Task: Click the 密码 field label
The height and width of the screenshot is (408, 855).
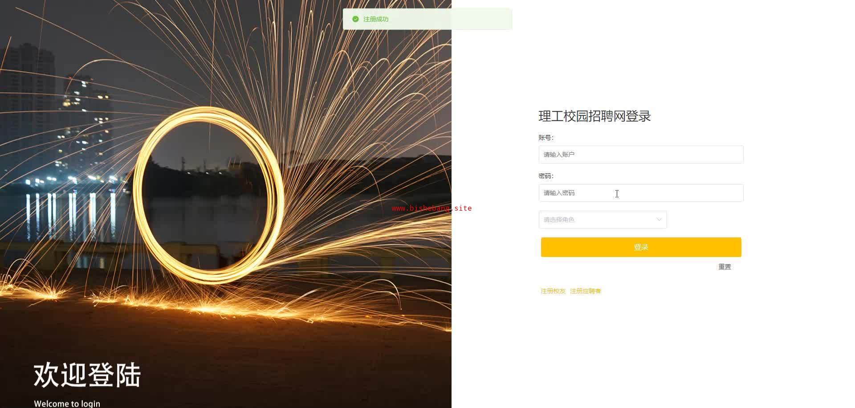Action: pyautogui.click(x=546, y=176)
